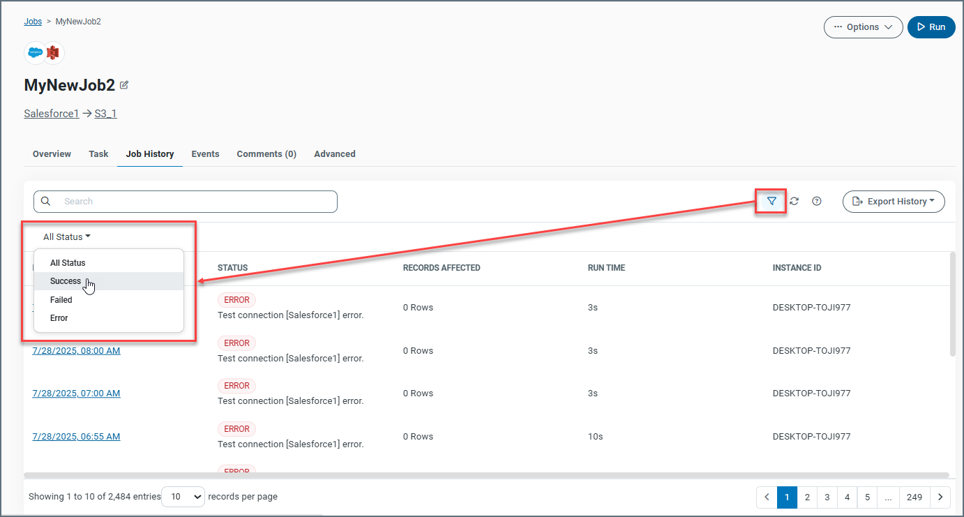Click the red S3 connector icon
964x517 pixels.
coord(54,53)
